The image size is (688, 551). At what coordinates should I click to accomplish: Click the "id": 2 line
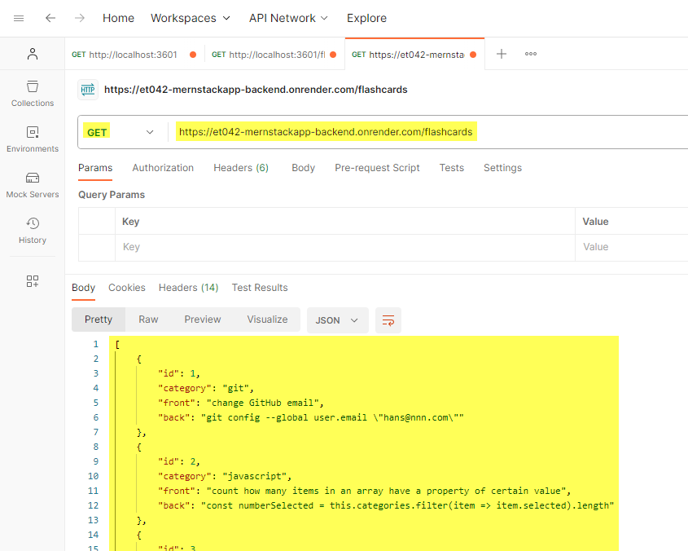(x=179, y=461)
